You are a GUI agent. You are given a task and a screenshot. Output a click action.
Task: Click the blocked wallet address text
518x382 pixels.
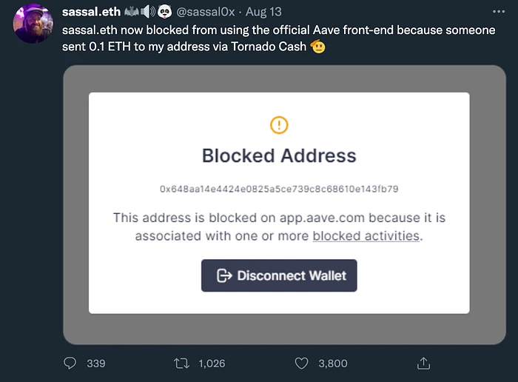coord(279,189)
